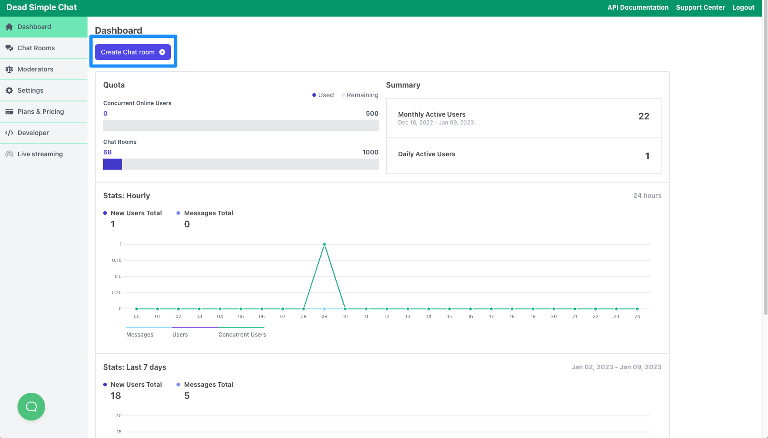Screen dimensions: 768x438
Task: Select the Users chart tab
Action: pos(180,334)
